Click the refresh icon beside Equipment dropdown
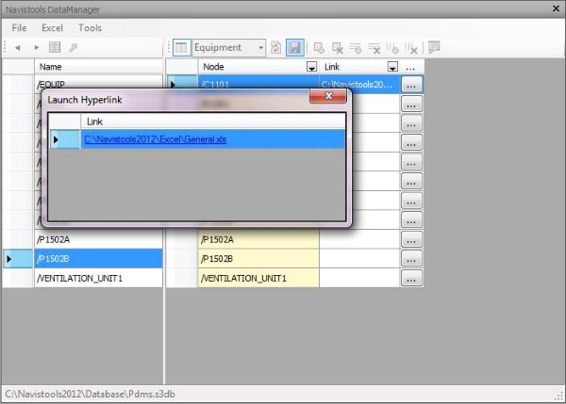566x404 pixels. 275,47
